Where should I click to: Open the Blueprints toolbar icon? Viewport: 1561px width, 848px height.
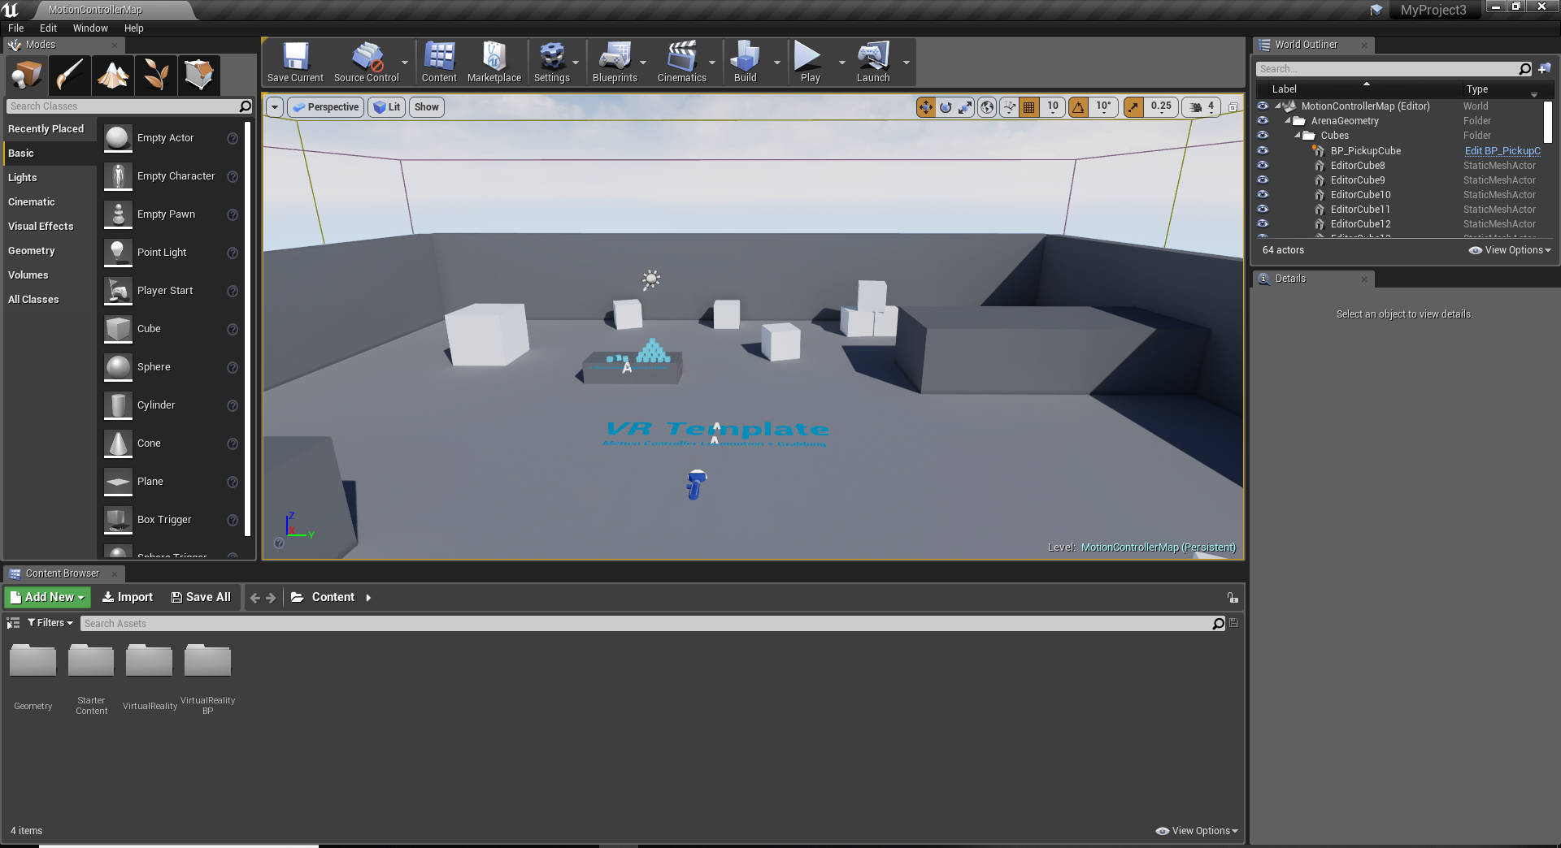point(615,63)
